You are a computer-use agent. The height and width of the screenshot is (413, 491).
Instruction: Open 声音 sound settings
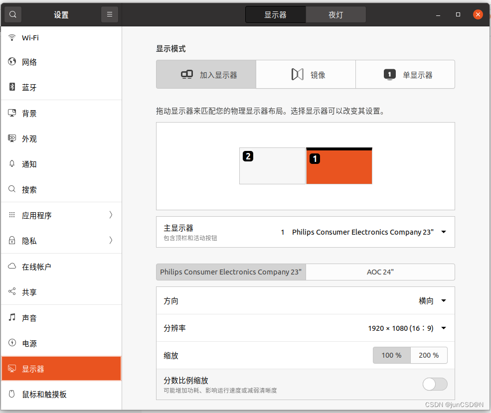point(61,318)
